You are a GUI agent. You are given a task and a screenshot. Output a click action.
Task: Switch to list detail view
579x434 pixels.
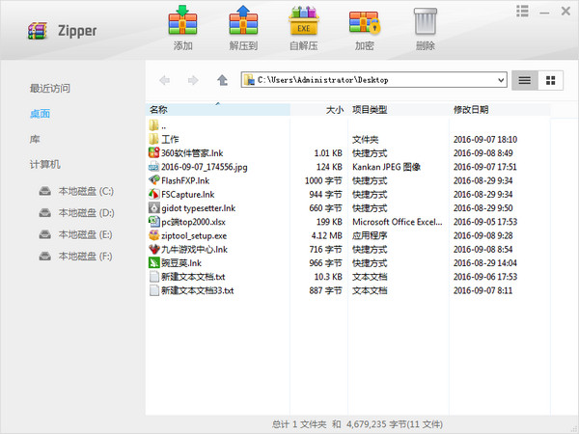point(525,80)
